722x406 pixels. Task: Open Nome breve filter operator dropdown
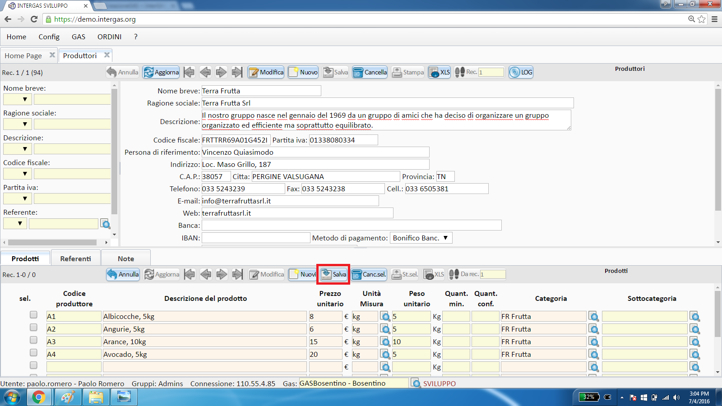pos(18,99)
